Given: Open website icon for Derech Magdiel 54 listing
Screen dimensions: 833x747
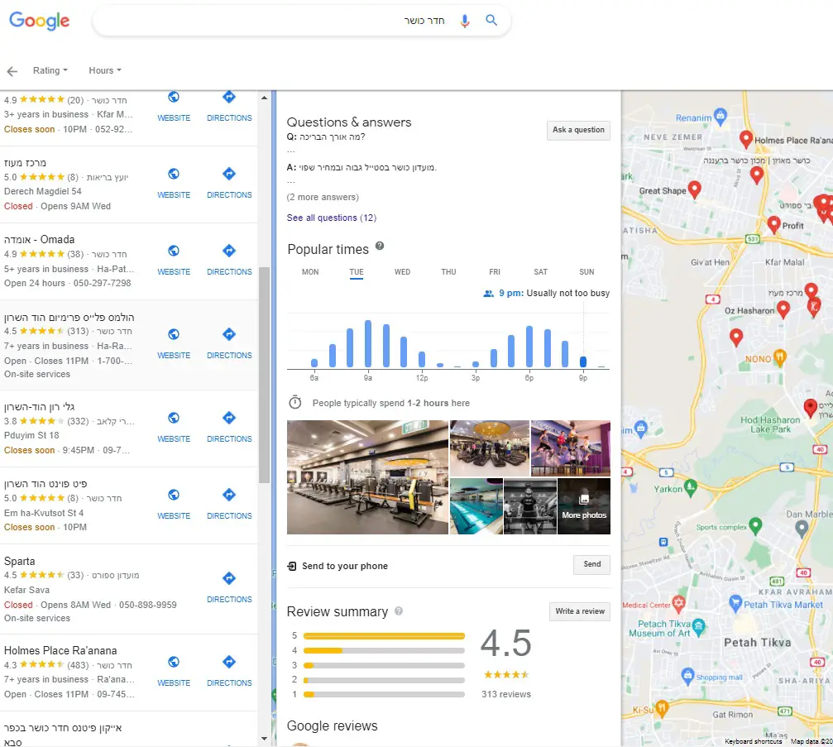Looking at the screenshot, I should [174, 174].
